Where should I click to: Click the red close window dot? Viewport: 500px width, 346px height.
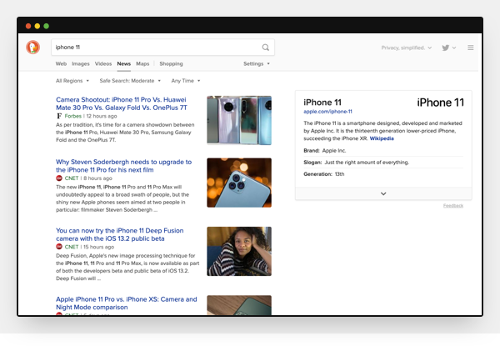[28, 26]
